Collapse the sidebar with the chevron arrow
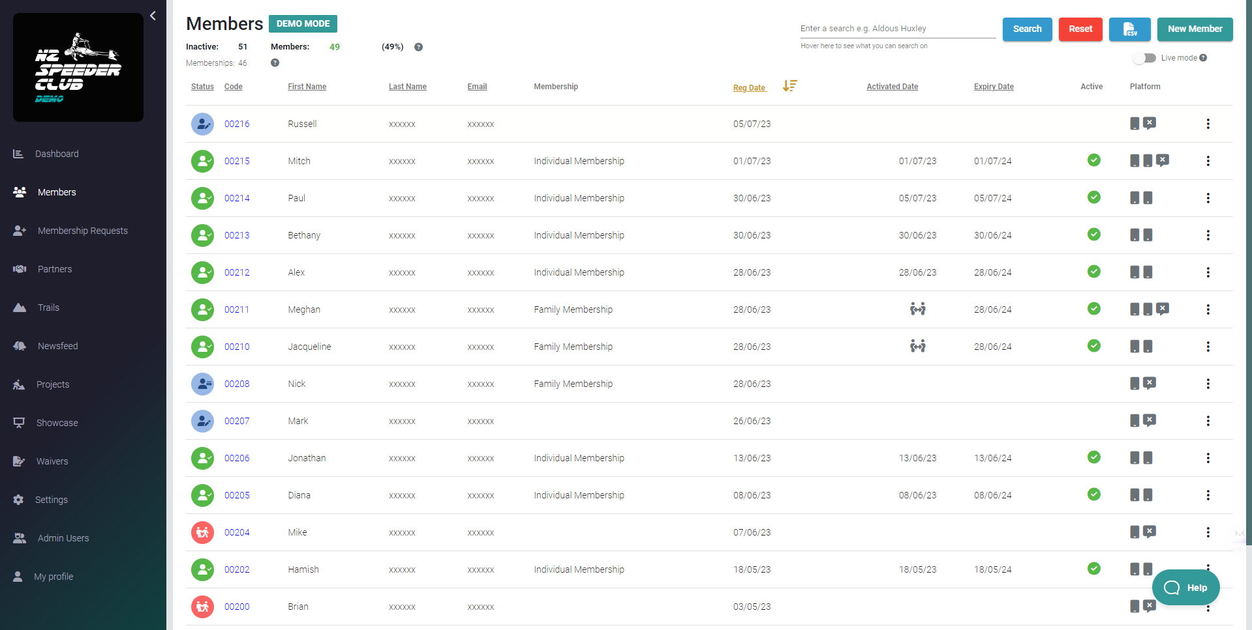This screenshot has height=630, width=1252. pyautogui.click(x=153, y=16)
